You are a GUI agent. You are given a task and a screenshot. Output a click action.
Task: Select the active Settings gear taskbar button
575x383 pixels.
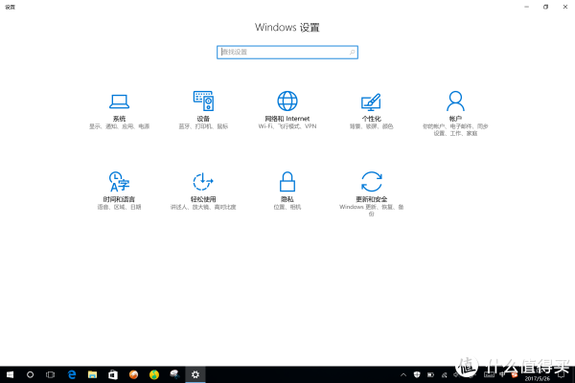point(195,374)
